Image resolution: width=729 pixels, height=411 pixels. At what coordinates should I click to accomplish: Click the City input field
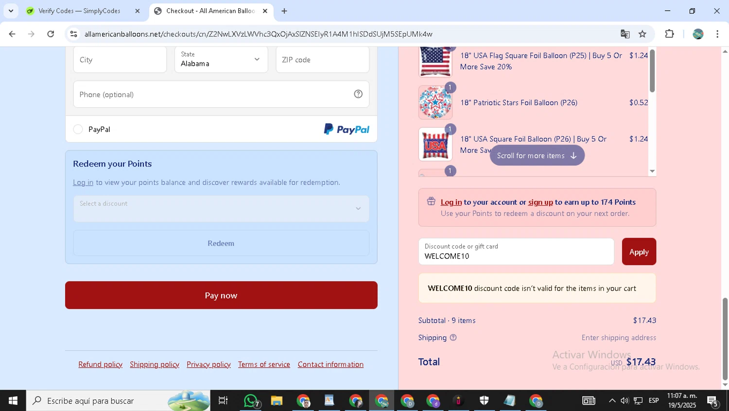pos(120,60)
